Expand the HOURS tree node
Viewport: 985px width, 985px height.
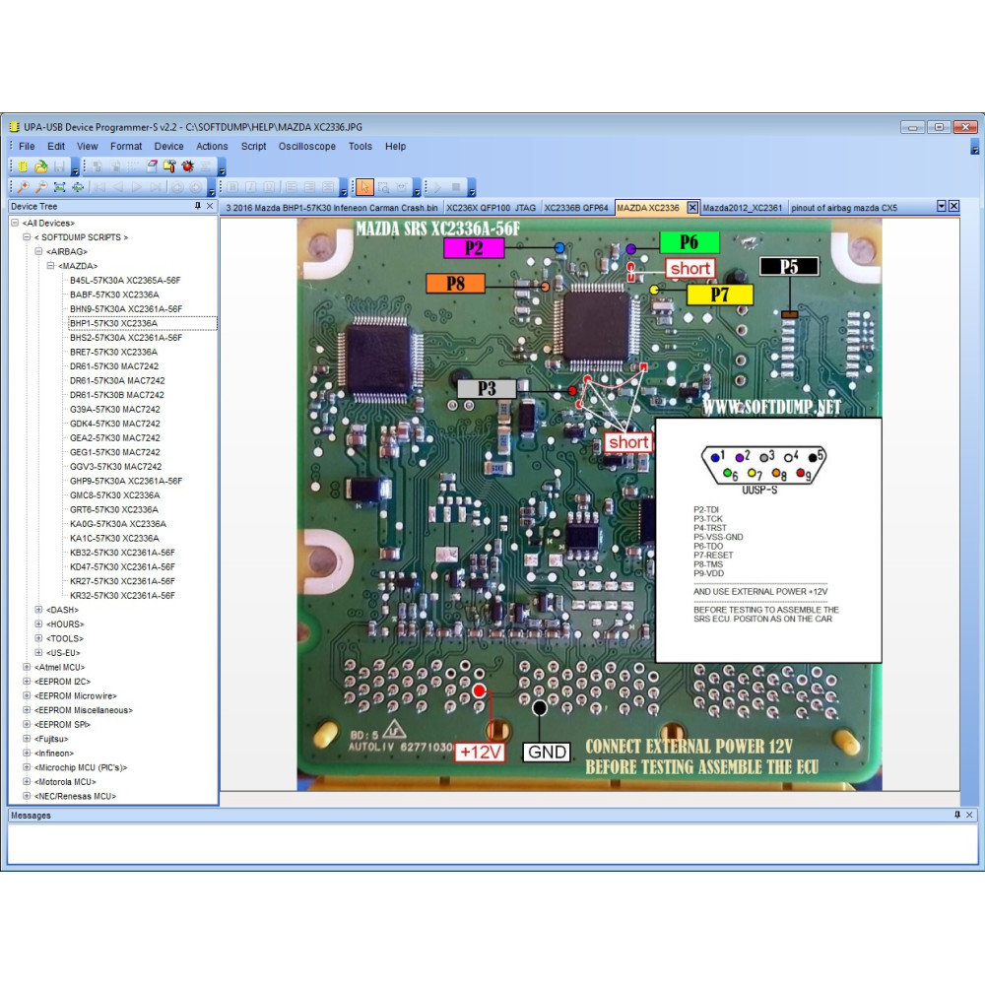(38, 624)
